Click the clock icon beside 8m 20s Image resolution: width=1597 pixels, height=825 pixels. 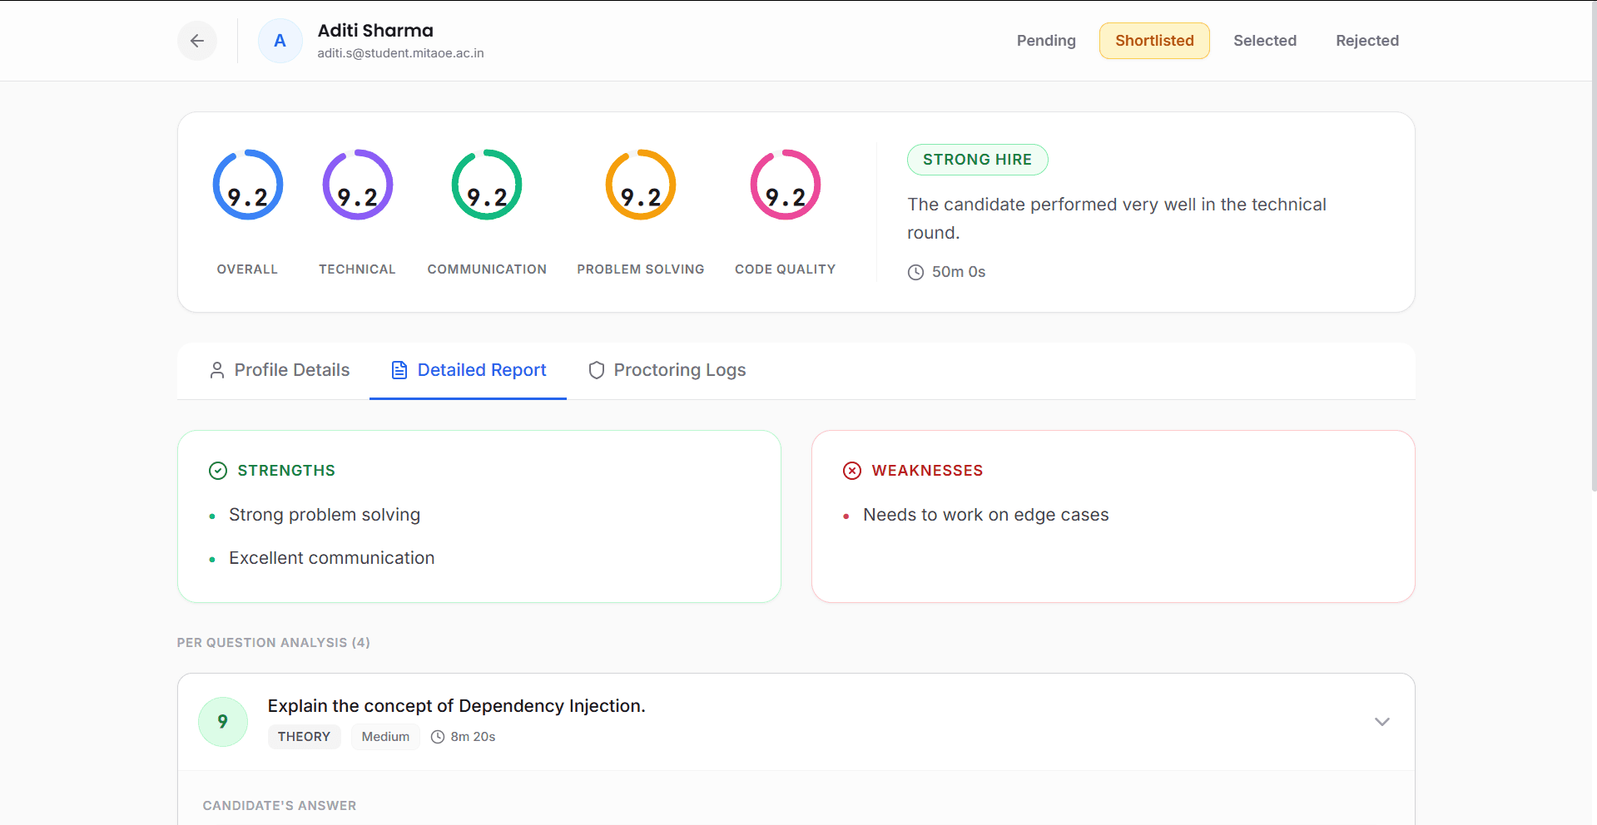[438, 737]
